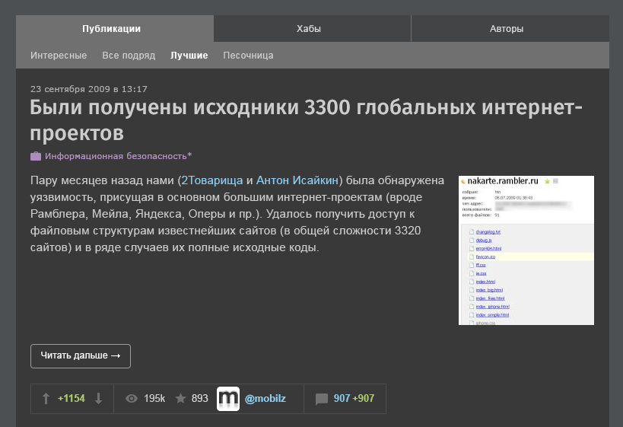
Task: Select the Все подряд filter
Action: (129, 56)
